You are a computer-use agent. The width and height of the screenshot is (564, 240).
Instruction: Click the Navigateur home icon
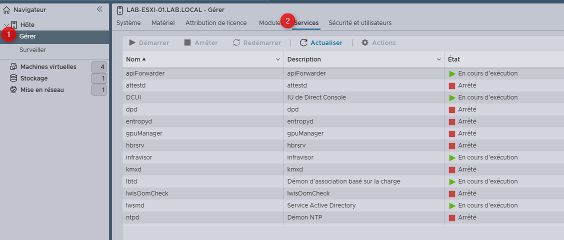point(6,9)
